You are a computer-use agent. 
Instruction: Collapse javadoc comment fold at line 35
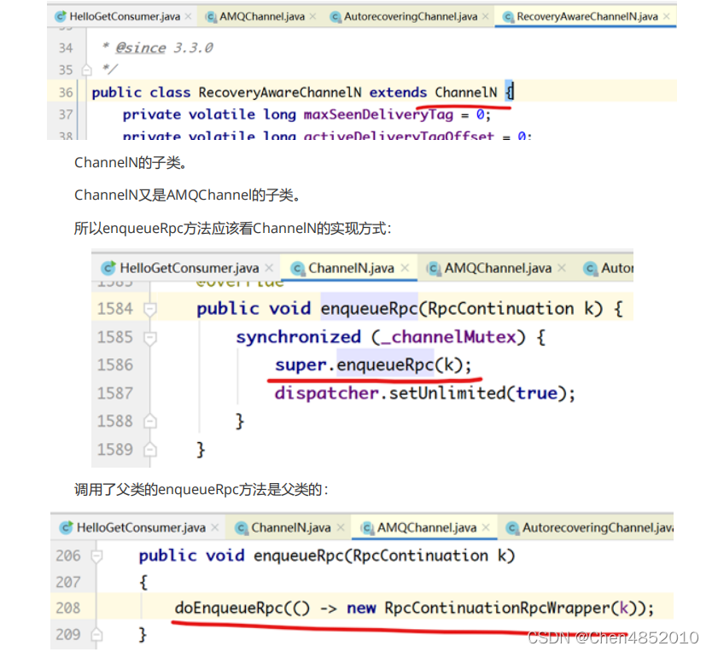[86, 70]
